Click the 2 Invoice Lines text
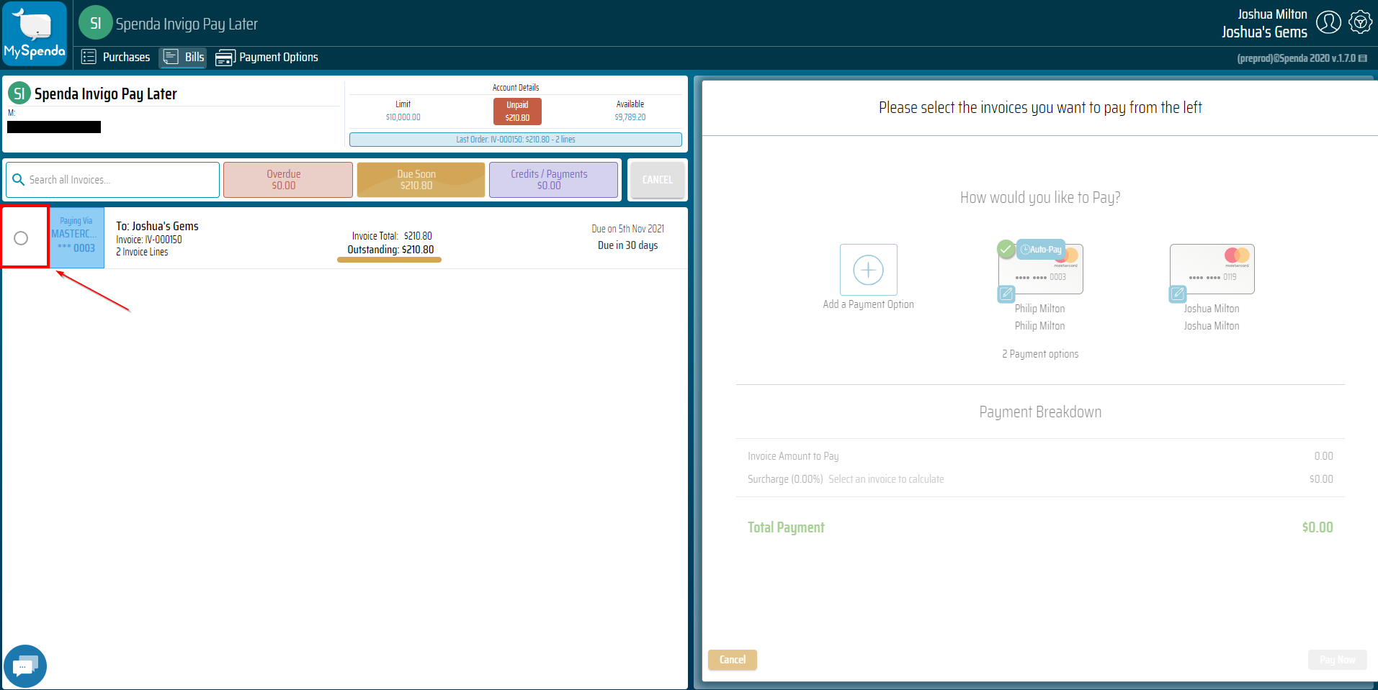 point(142,252)
